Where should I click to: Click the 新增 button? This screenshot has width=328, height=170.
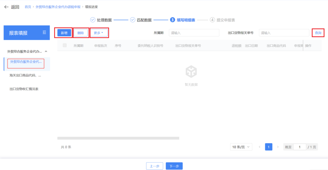(64, 33)
